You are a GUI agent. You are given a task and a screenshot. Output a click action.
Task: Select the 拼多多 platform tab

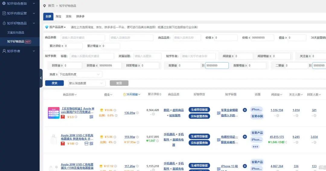pos(80,16)
